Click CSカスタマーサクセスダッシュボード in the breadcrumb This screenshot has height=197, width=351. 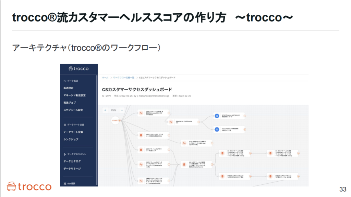[x=157, y=78]
